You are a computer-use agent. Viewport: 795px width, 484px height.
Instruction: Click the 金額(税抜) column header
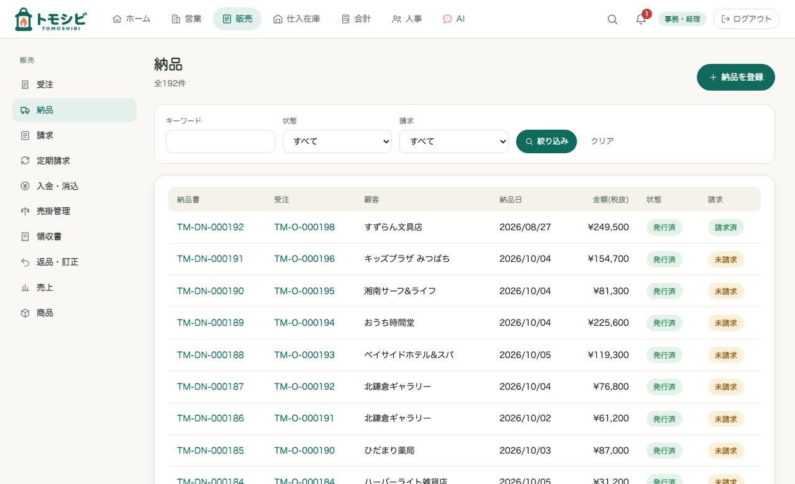pos(611,200)
